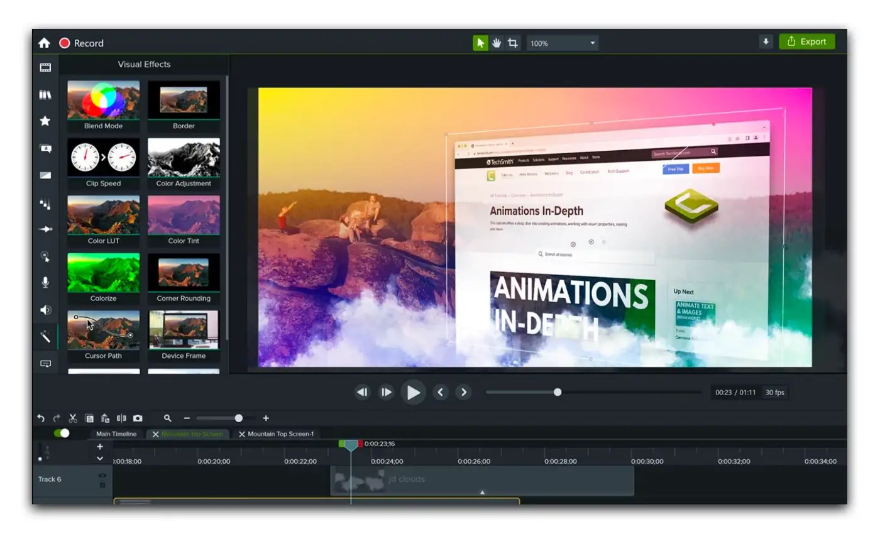Collapse the track height with the chevron
This screenshot has width=880, height=534.
[x=99, y=459]
